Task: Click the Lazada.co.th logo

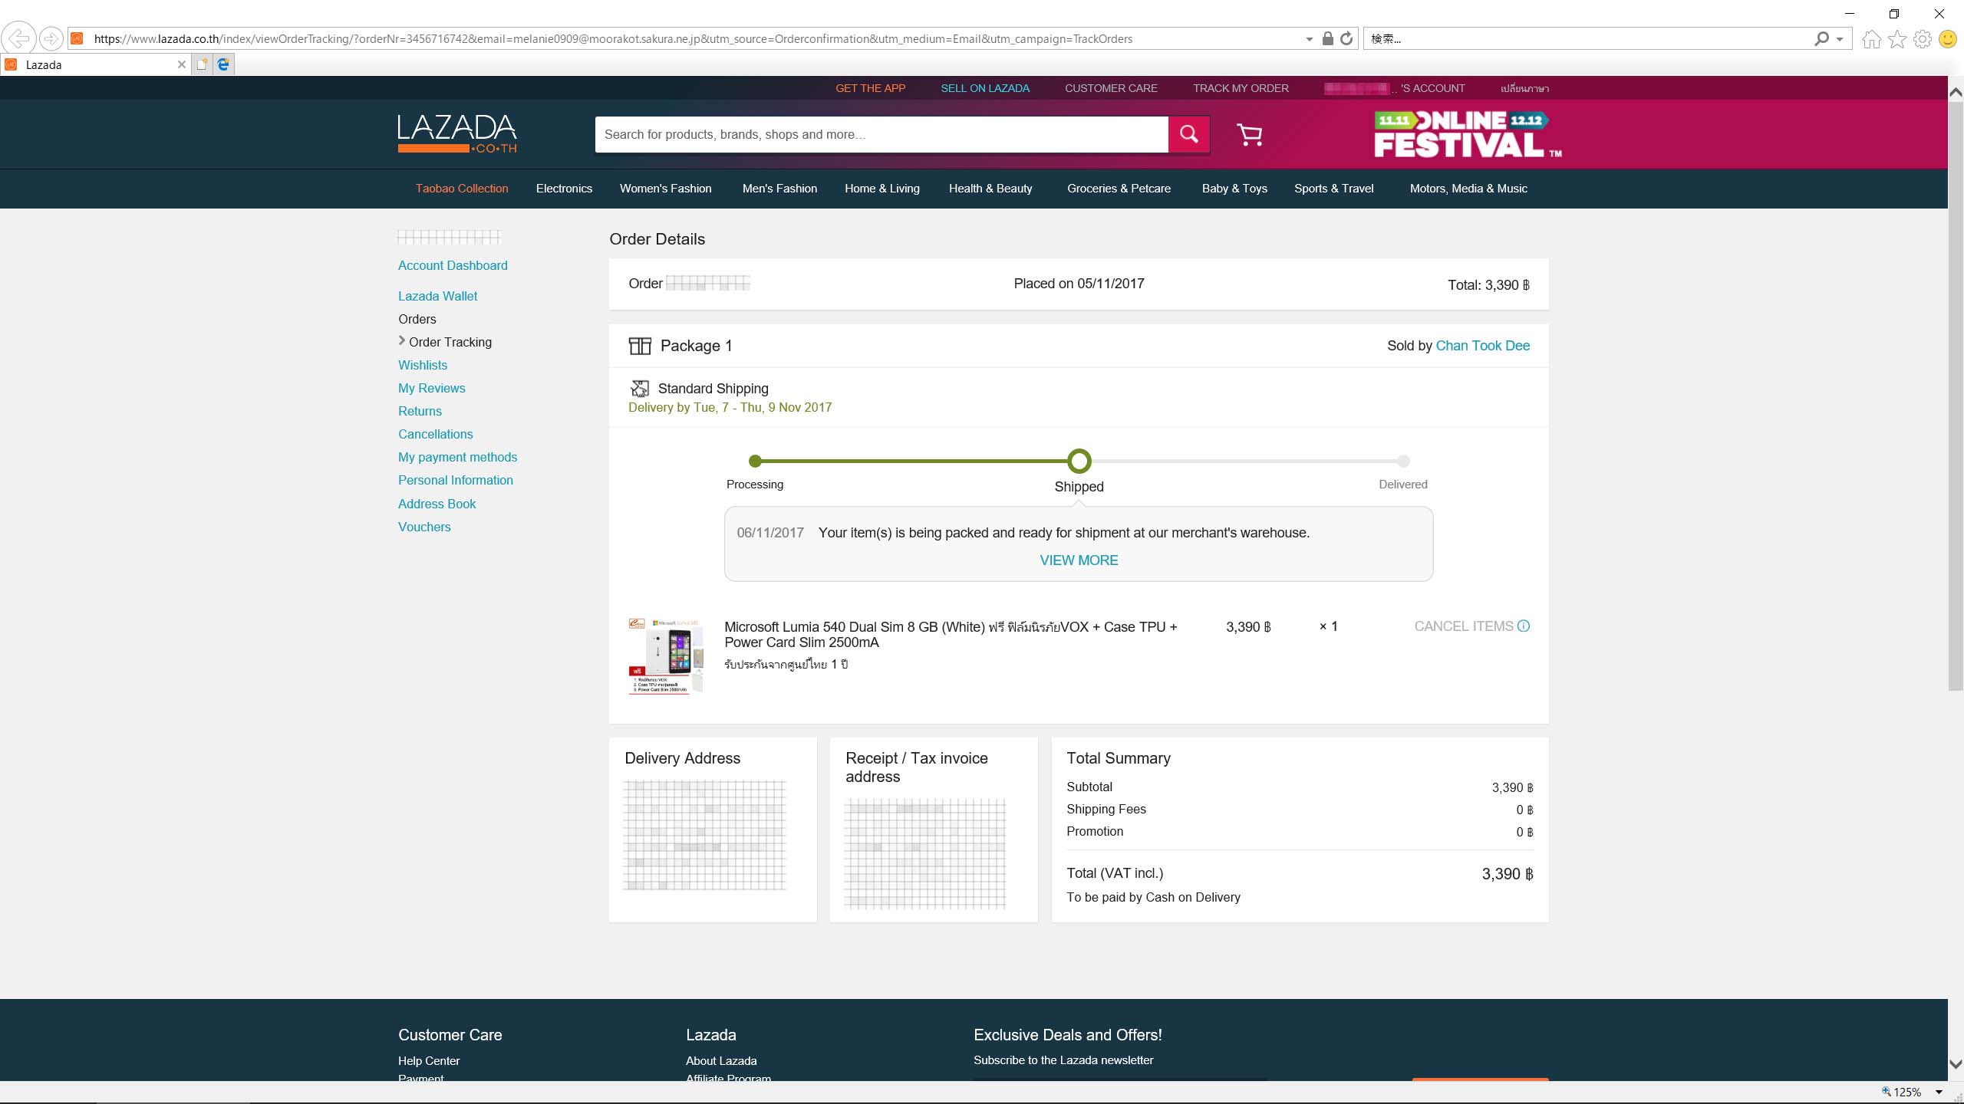Action: coord(457,133)
